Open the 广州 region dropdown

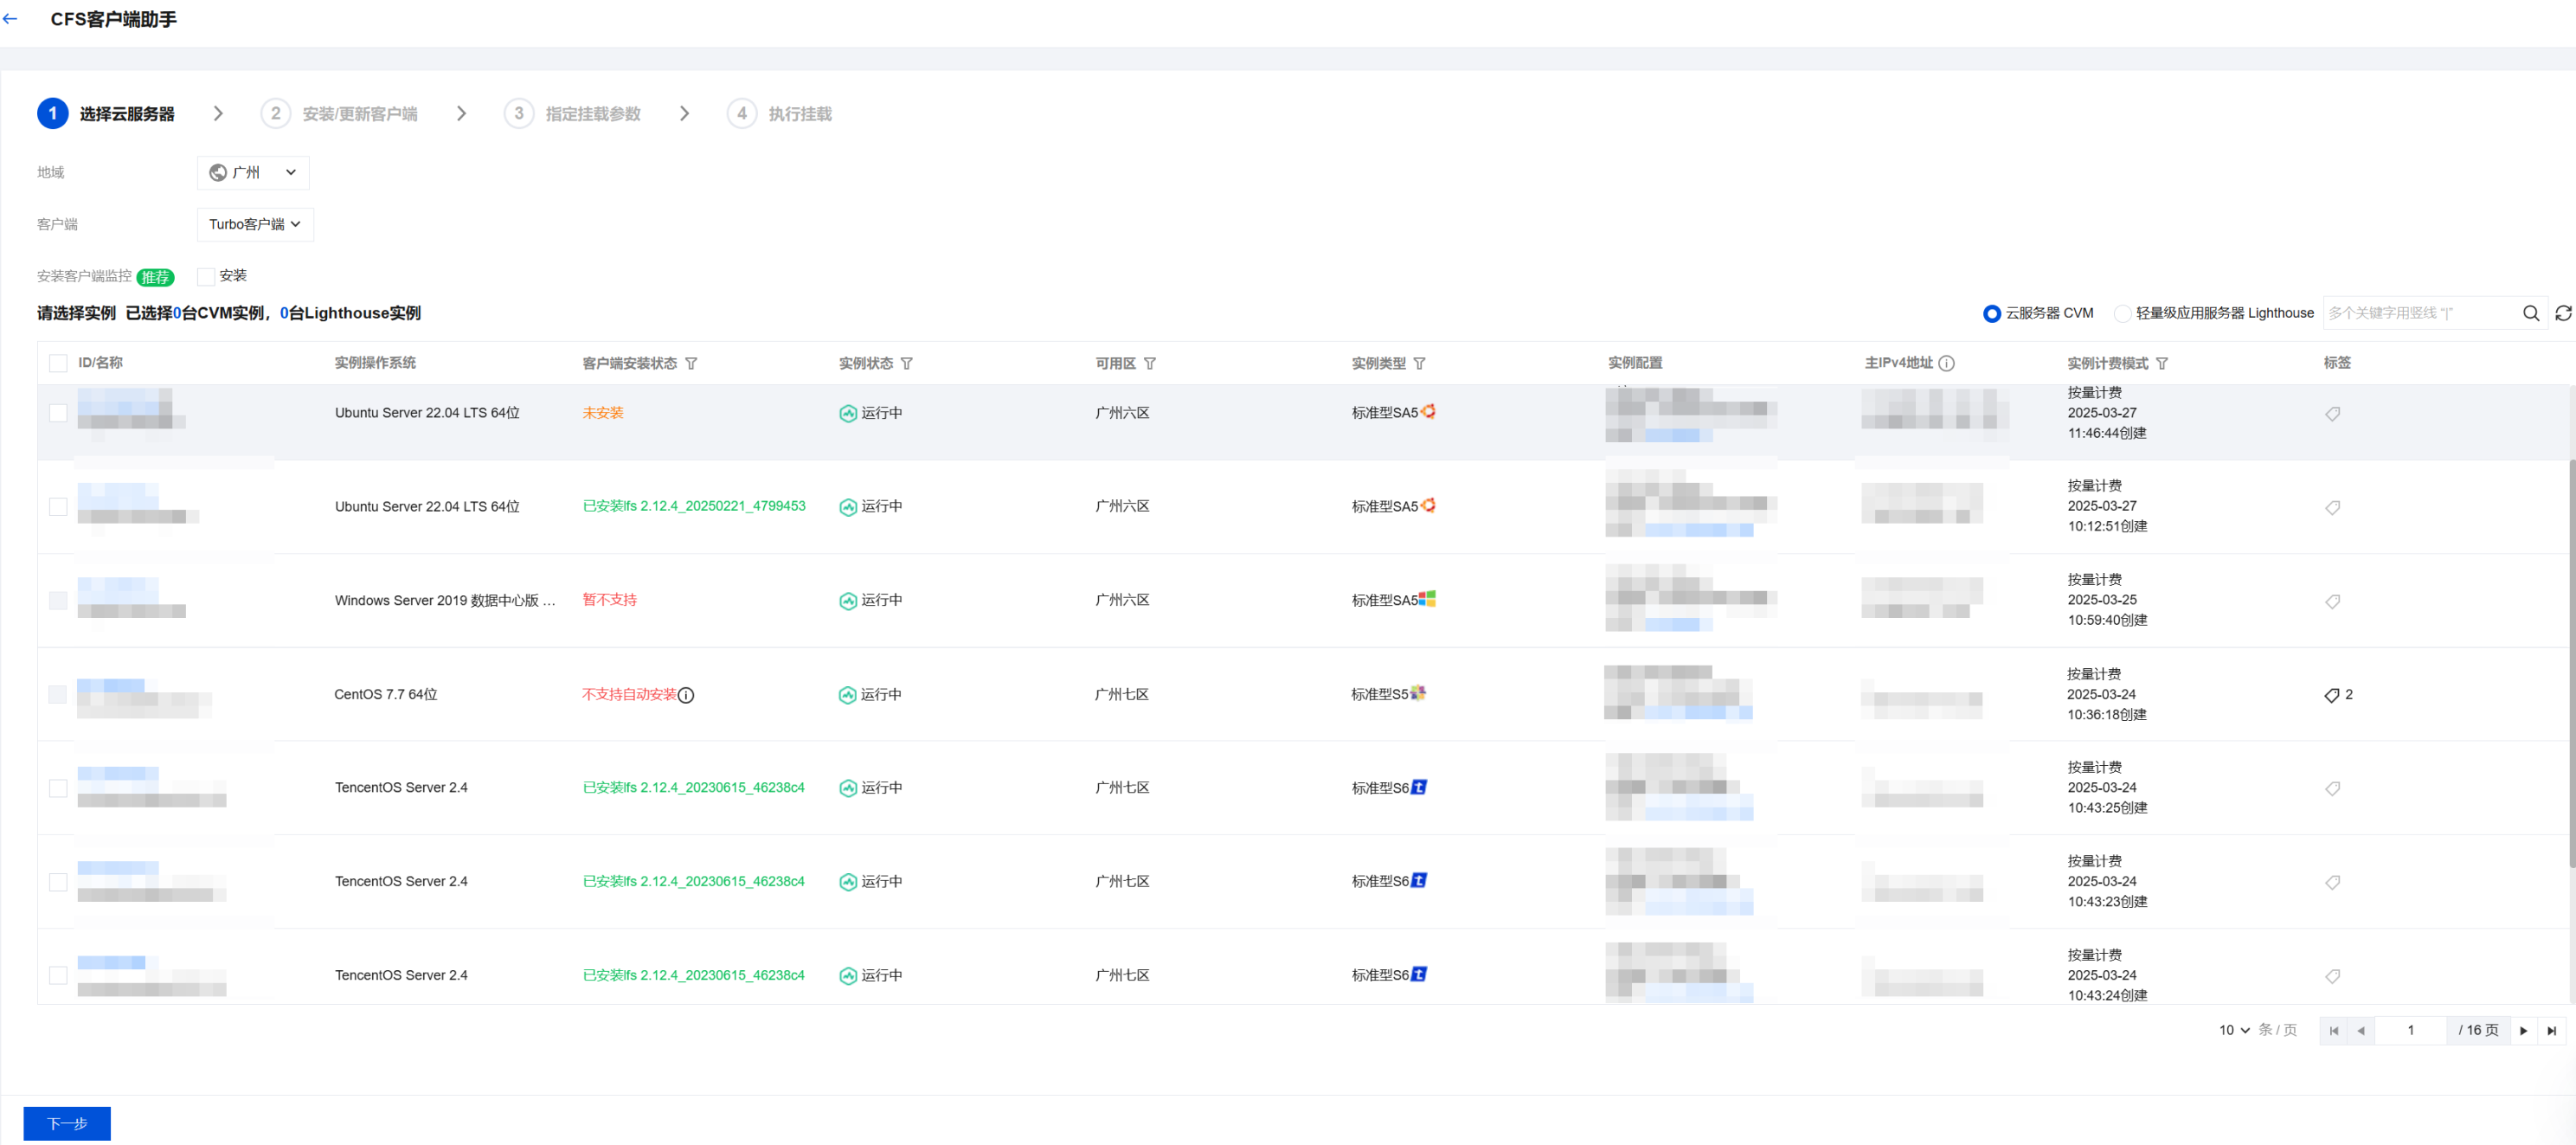[253, 173]
